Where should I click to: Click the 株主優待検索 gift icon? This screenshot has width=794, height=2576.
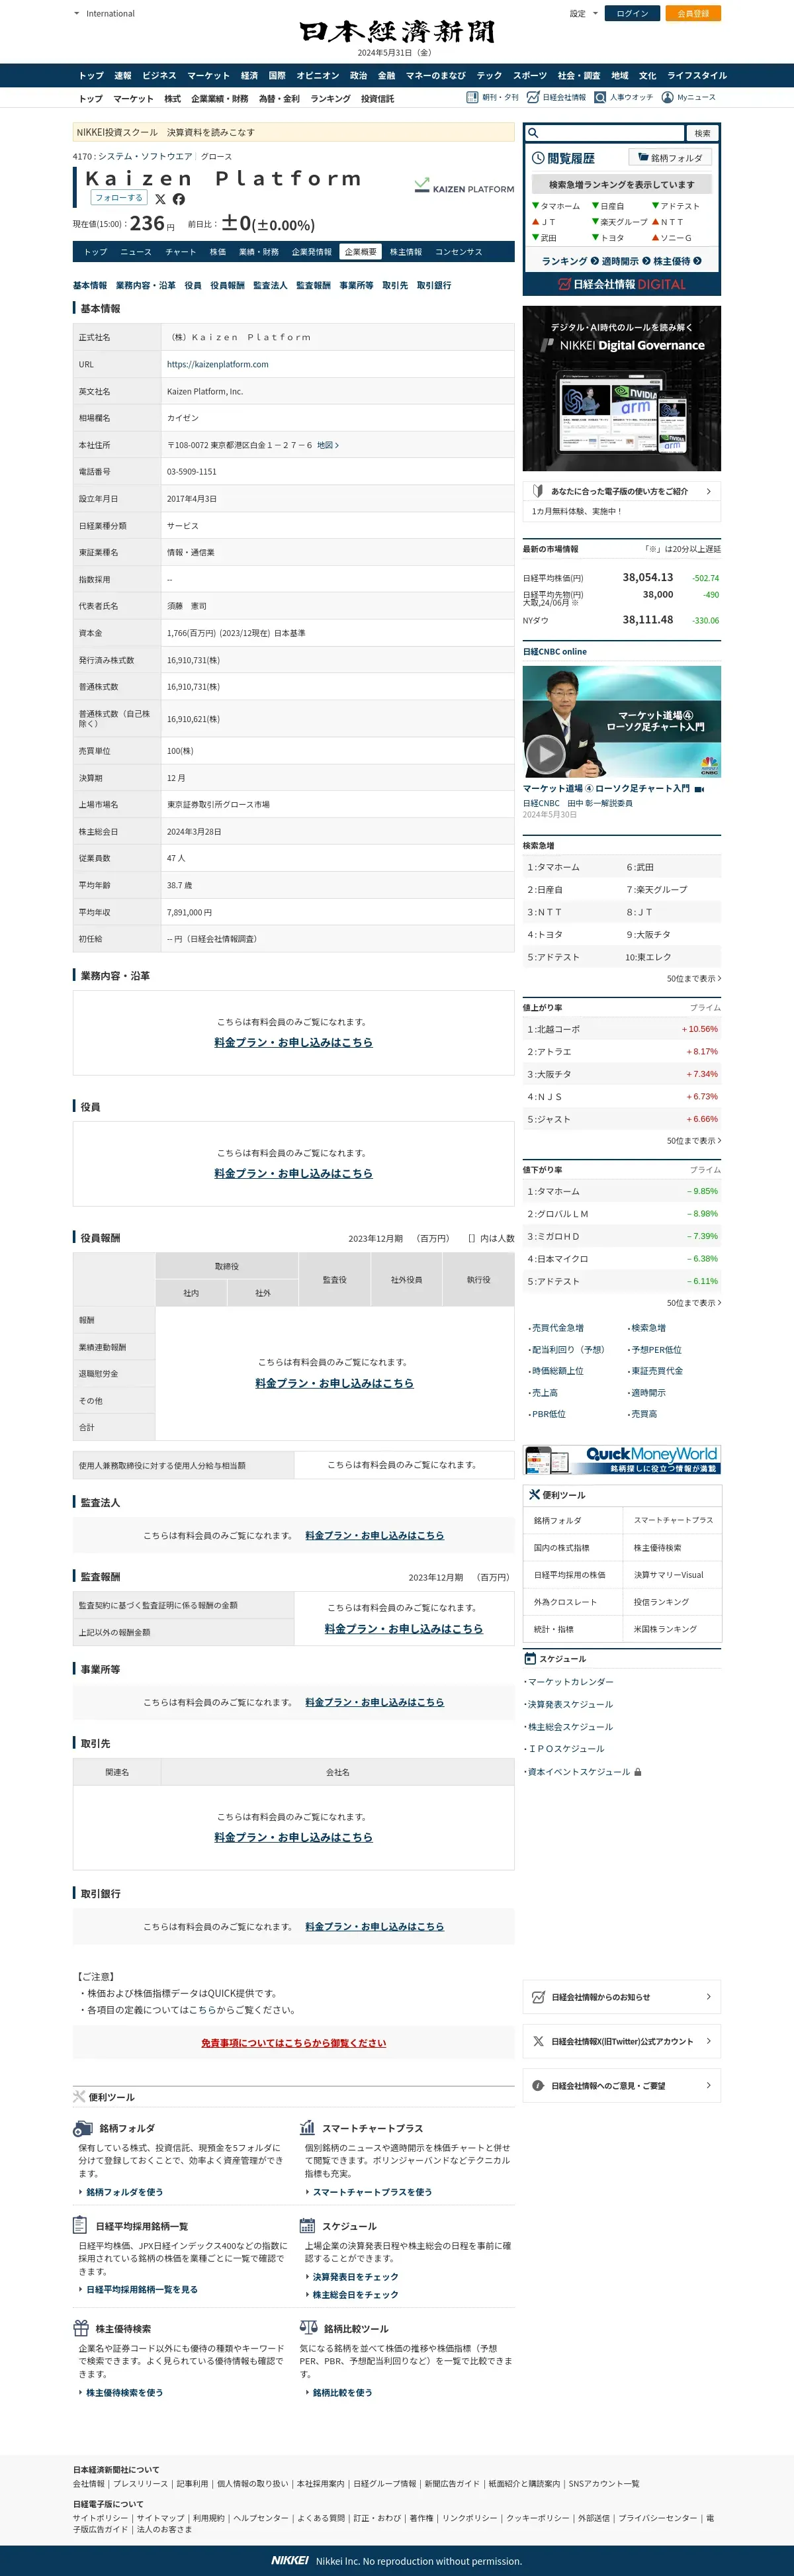[81, 2327]
